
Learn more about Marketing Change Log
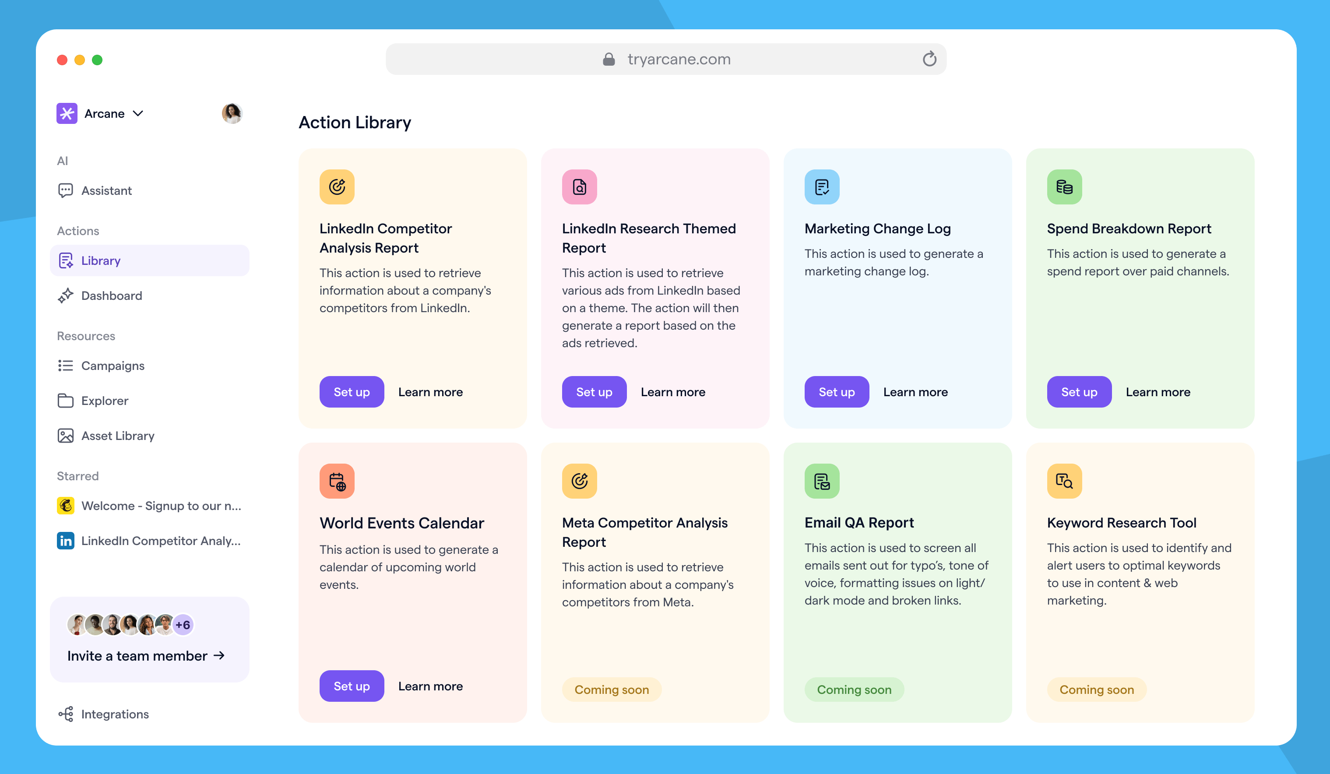pyautogui.click(x=915, y=392)
